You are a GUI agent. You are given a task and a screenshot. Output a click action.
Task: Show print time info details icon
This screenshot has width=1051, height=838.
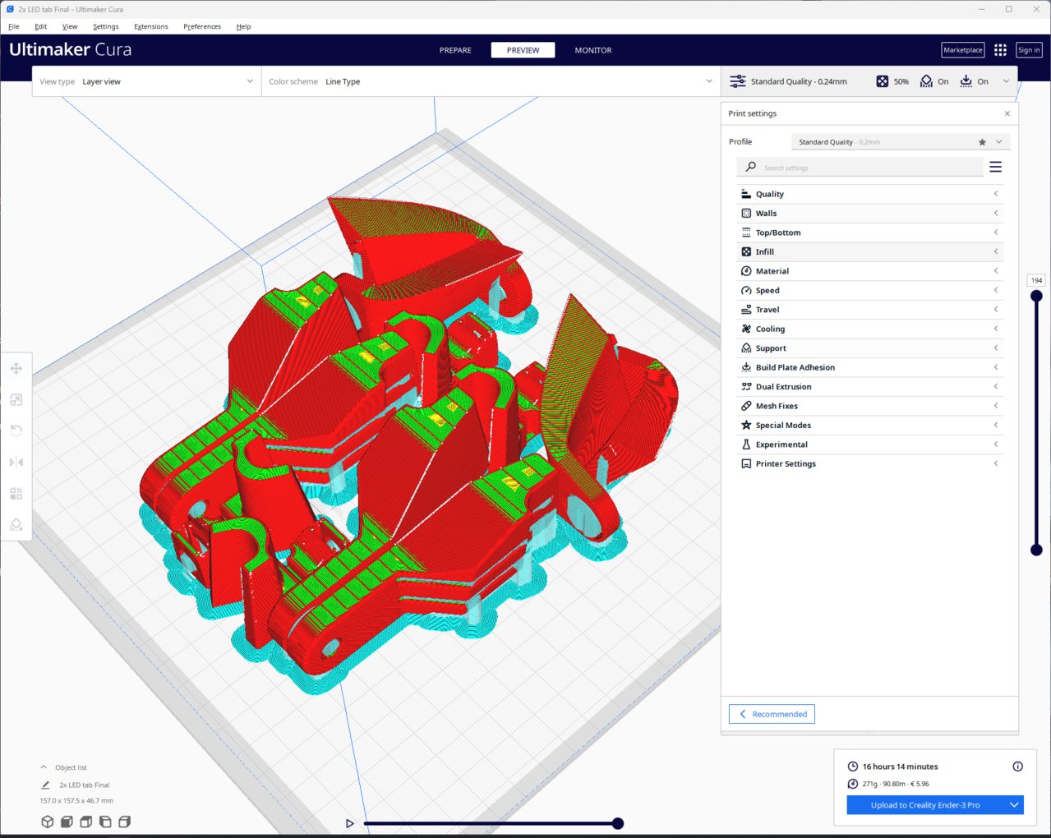pyautogui.click(x=1017, y=767)
